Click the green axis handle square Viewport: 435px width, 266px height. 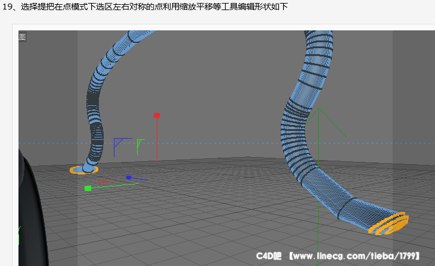pos(88,189)
